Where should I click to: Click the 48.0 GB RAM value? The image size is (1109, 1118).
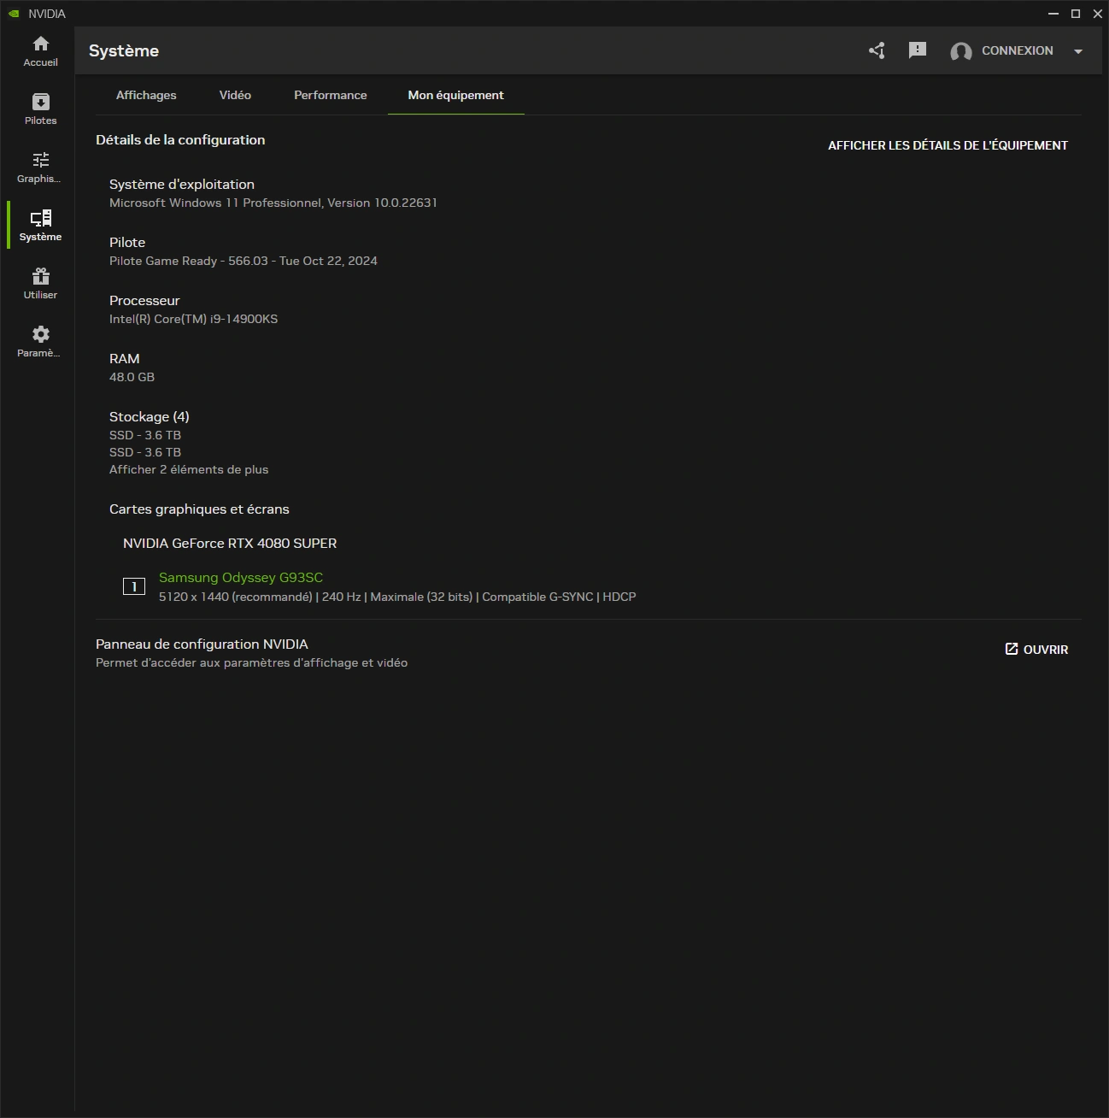pyautogui.click(x=132, y=377)
